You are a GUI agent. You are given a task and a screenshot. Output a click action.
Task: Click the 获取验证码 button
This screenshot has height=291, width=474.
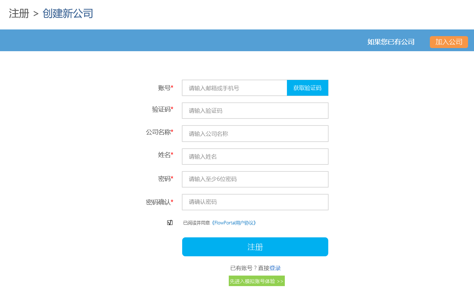tap(307, 88)
